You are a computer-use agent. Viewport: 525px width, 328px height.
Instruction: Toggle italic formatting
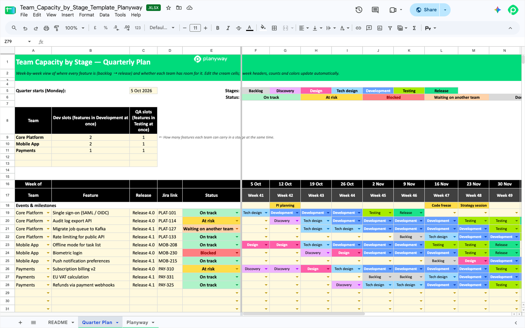[228, 28]
